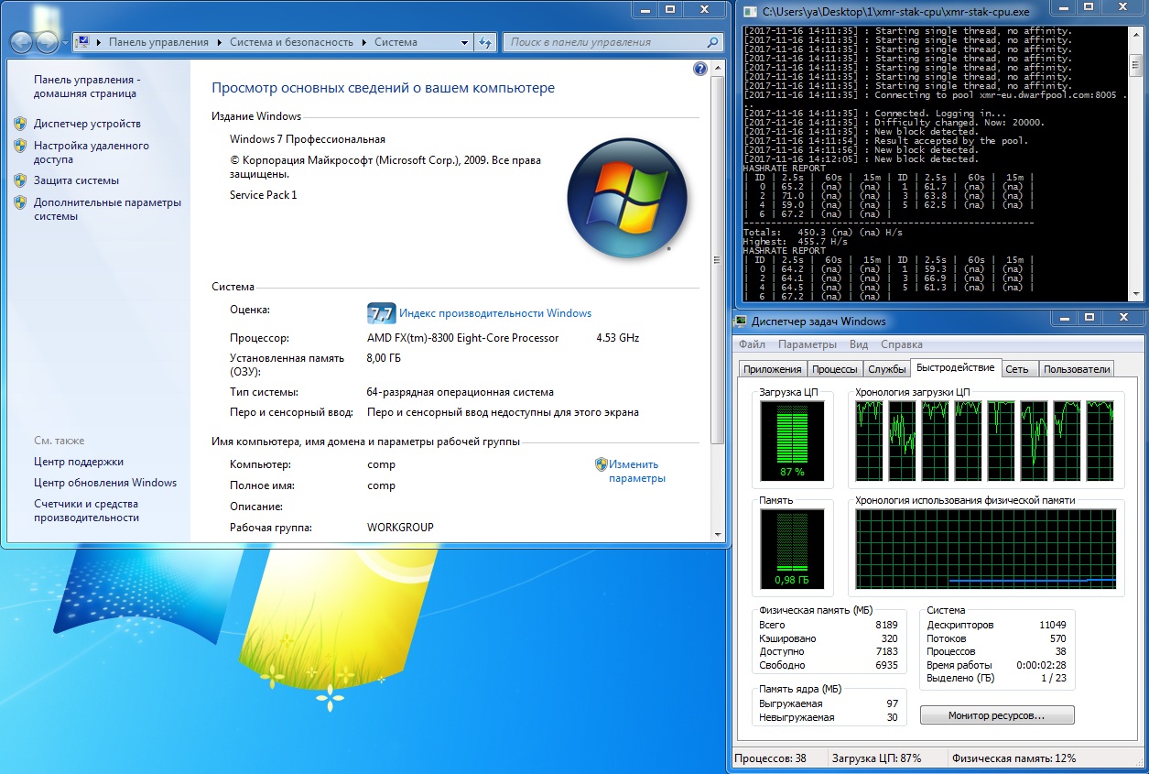
Task: Open the Вид menu in Task Manager
Action: [x=859, y=344]
